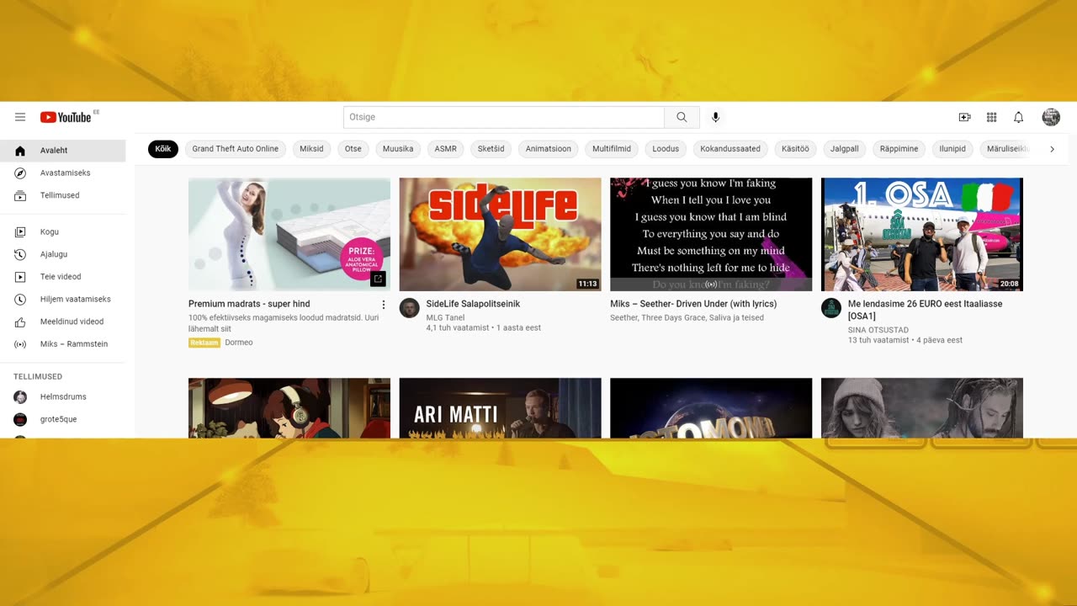This screenshot has width=1077, height=606.
Task: Select the Otse chip
Action: 353,149
